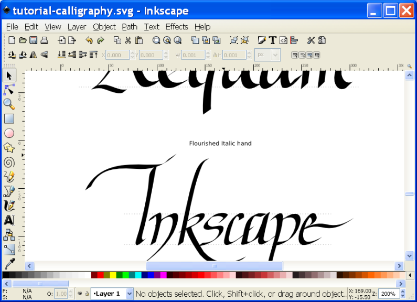Open the File menu
Screen dimensions: 417x302
click(12, 27)
